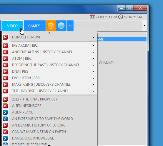Viewport: 163px width, 146px height.
Task: Open DANGEROUS KNOWLEDGE video
Action: (49, 138)
